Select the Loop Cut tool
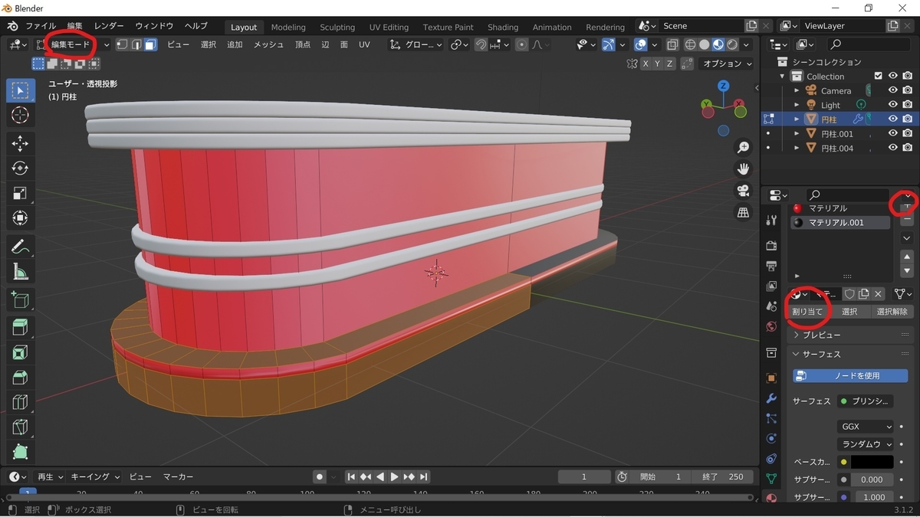Viewport: 920px width, 517px height. click(20, 401)
